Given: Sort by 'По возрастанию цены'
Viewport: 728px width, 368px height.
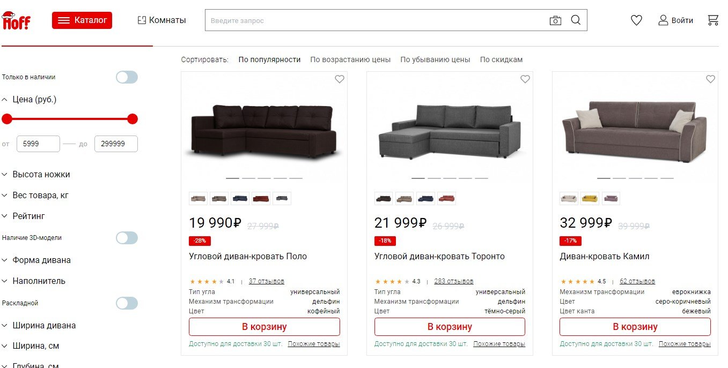Looking at the screenshot, I should click(350, 59).
